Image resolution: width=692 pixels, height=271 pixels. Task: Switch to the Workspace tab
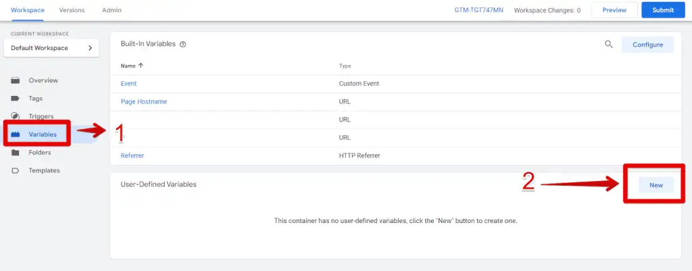27,9
